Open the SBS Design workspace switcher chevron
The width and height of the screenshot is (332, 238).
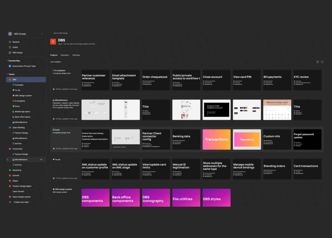[x=42, y=34]
